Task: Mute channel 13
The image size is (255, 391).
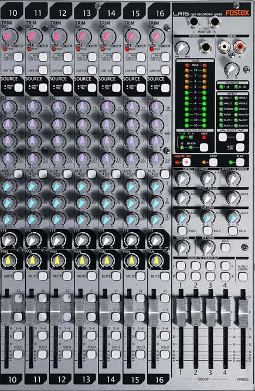Action: [91, 276]
